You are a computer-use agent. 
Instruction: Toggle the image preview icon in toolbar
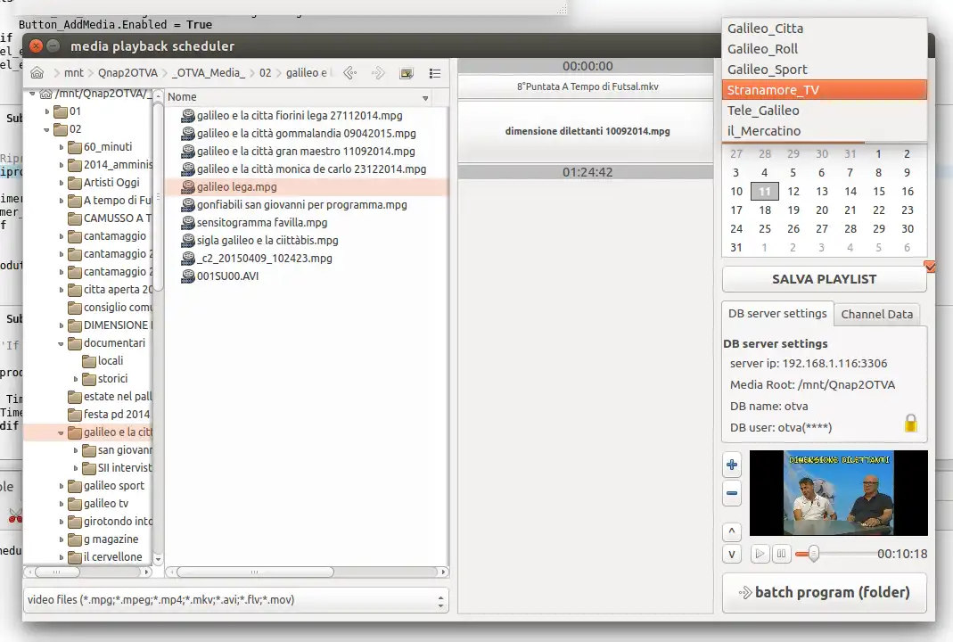(406, 73)
